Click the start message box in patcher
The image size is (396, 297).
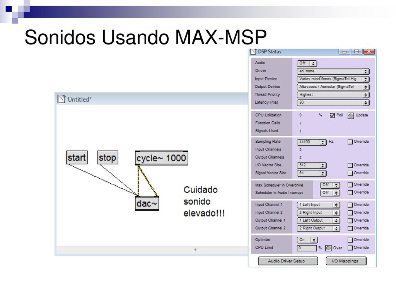point(77,158)
